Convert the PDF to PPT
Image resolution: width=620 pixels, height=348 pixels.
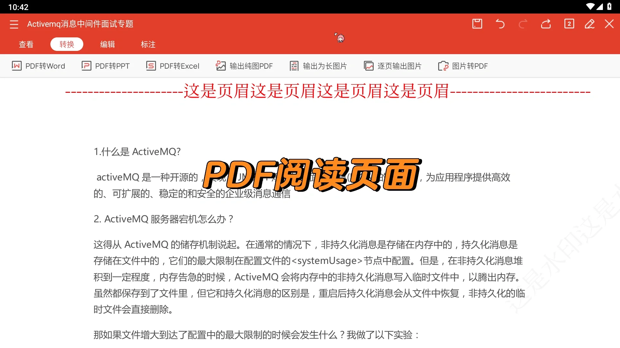coord(106,66)
